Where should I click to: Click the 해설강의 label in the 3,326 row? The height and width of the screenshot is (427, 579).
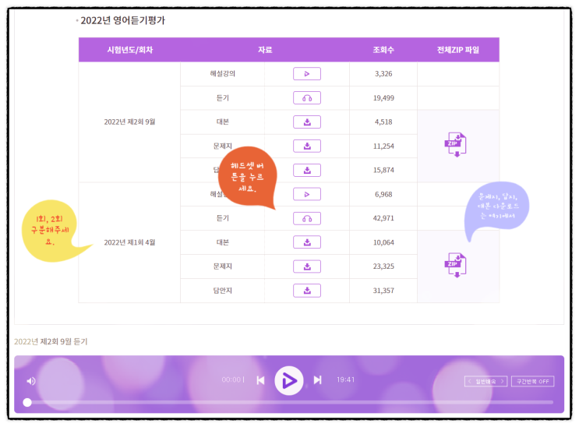tap(222, 73)
